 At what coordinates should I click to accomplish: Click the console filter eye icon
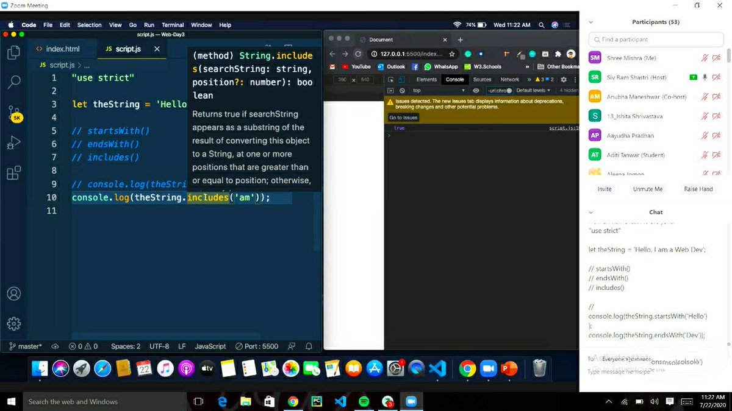(x=476, y=90)
